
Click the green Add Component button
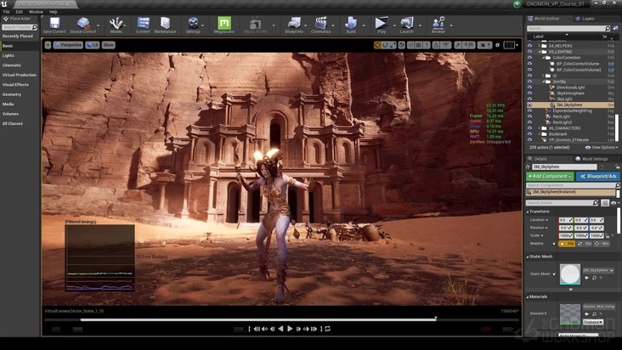[549, 176]
